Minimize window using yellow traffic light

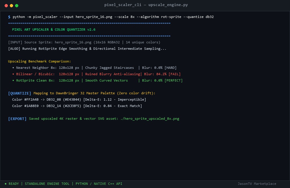(x=12, y=6)
